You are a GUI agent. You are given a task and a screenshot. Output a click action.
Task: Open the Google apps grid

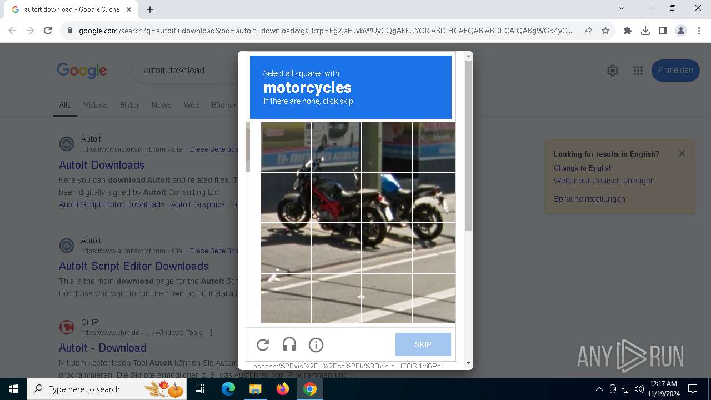tap(638, 71)
